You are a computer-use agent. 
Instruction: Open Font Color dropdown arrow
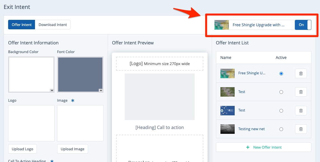tap(101, 90)
